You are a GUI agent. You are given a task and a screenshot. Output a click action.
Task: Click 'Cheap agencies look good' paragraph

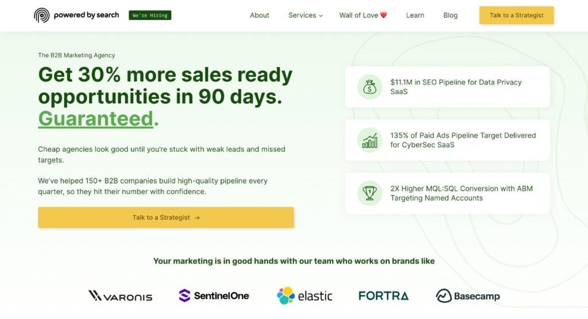tap(161, 154)
